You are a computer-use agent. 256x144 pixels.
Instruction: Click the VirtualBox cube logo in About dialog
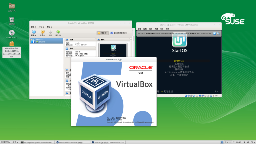pos(95,93)
